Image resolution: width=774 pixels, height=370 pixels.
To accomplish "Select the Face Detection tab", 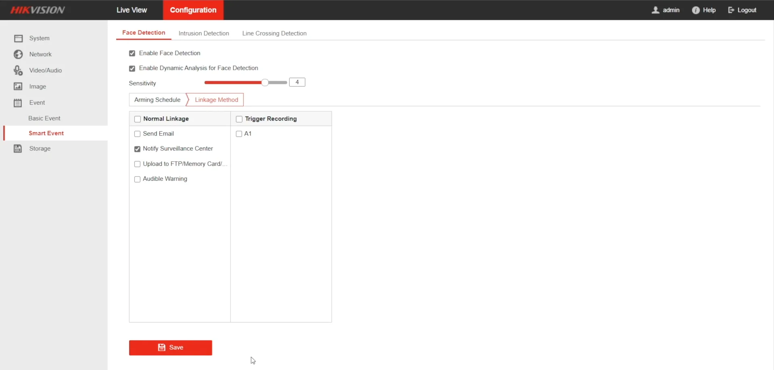I will (x=144, y=33).
